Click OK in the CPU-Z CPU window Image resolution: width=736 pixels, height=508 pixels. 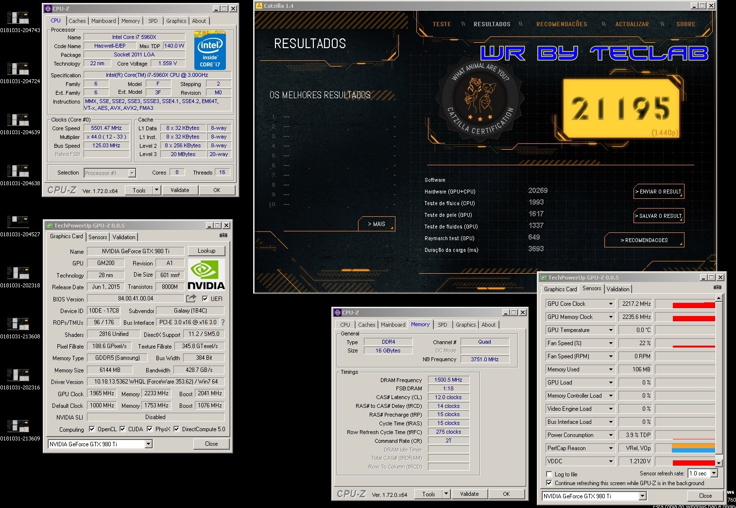[x=217, y=190]
